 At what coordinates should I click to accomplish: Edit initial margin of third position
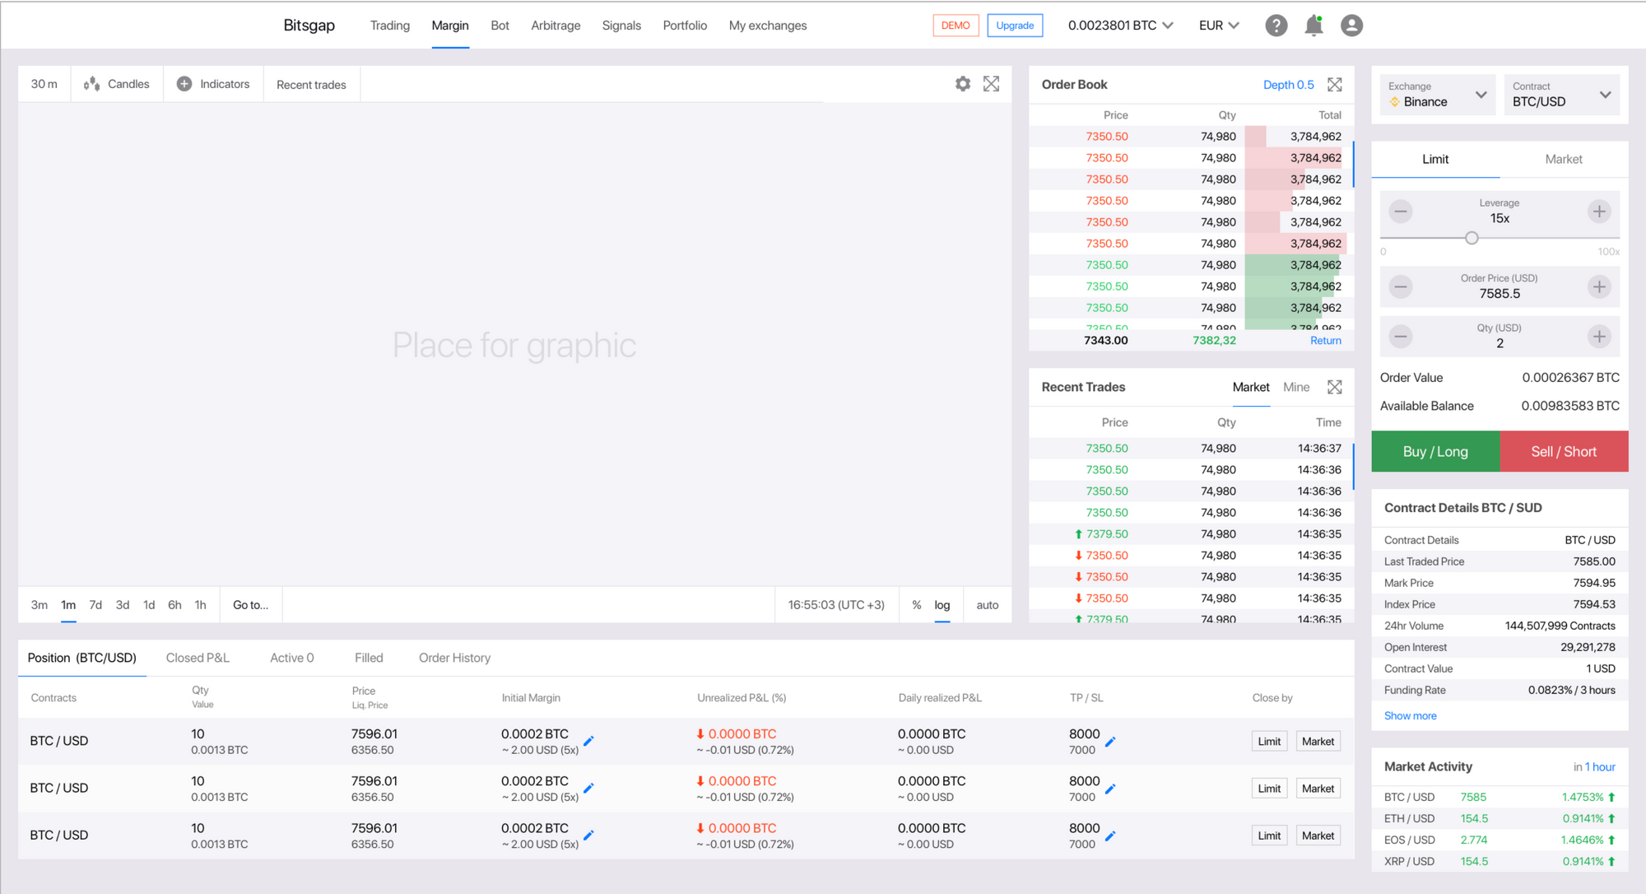(x=588, y=836)
